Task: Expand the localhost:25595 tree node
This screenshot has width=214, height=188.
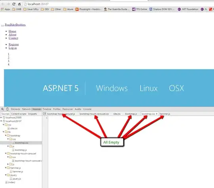Action: tap(1, 118)
